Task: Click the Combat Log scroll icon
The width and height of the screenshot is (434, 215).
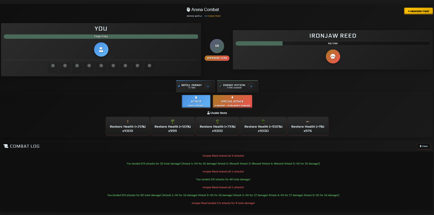Action: pyautogui.click(x=6, y=146)
